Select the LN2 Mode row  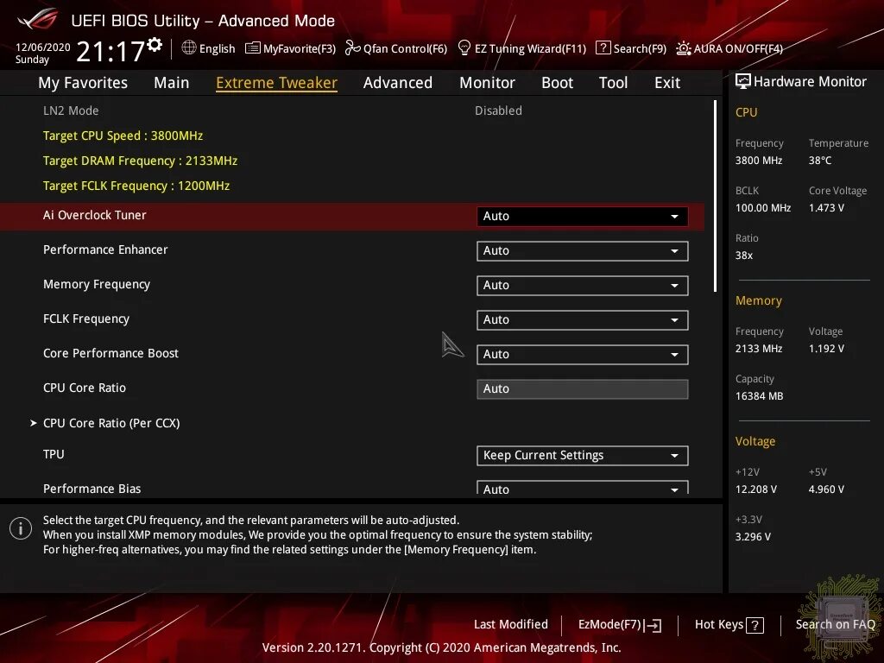352,110
